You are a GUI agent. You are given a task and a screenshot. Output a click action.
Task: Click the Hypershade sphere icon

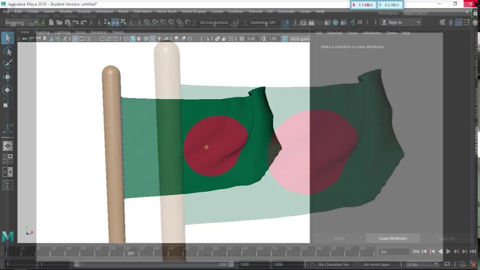click(x=336, y=22)
